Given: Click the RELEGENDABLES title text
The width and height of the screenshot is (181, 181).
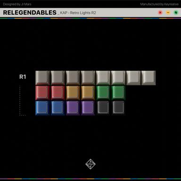Looking at the screenshot, I should (30, 13).
